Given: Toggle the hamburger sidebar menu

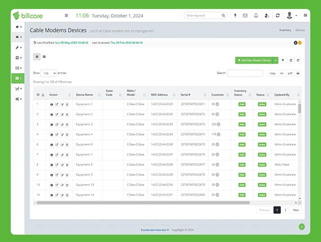Looking at the screenshot, I should pos(66,16).
